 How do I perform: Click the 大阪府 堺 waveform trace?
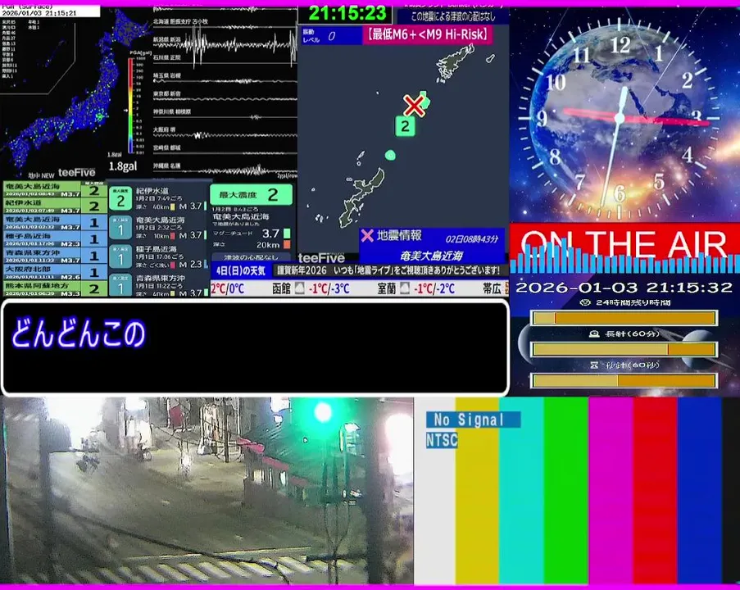click(x=225, y=134)
